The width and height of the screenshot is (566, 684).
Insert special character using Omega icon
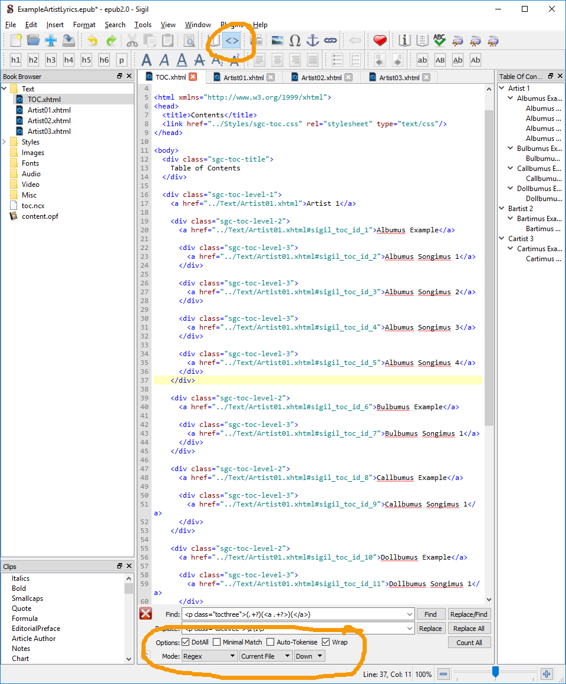[x=295, y=41]
